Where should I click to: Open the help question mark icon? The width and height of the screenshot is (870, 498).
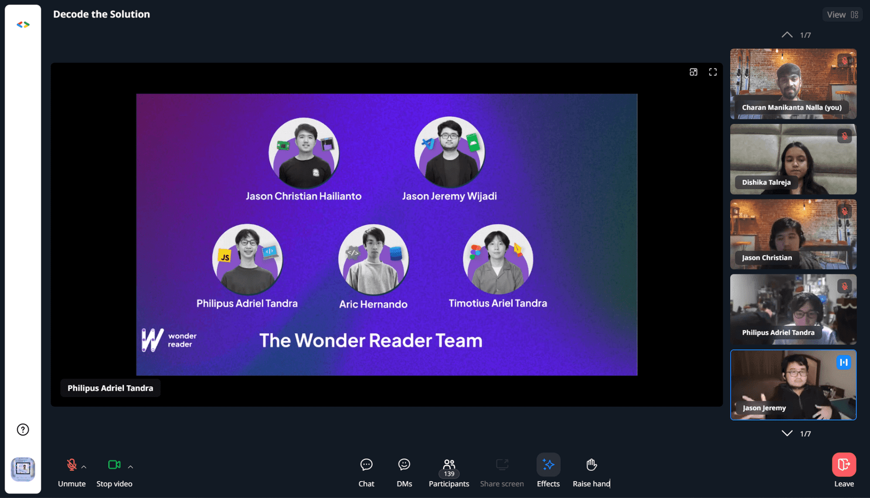23,429
